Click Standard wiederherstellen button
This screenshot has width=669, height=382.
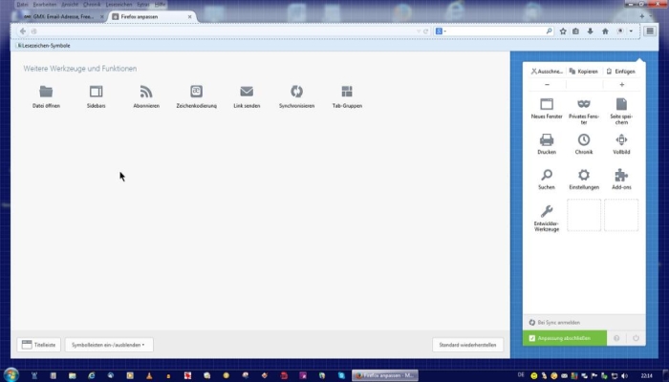coord(466,344)
